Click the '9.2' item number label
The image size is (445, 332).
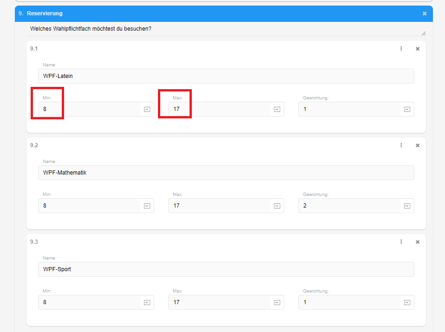point(34,145)
